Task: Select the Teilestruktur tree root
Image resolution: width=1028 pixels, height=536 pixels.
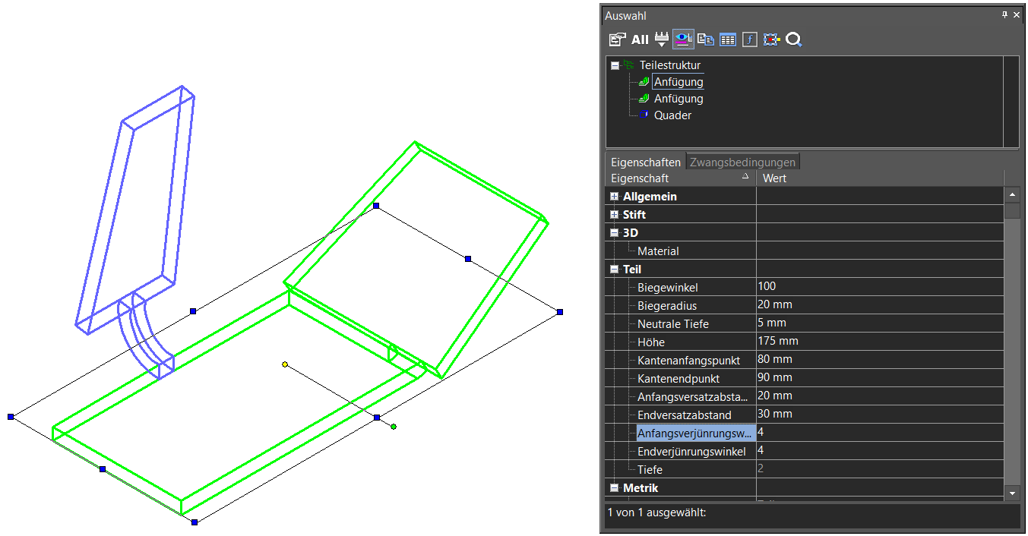Action: (x=669, y=65)
